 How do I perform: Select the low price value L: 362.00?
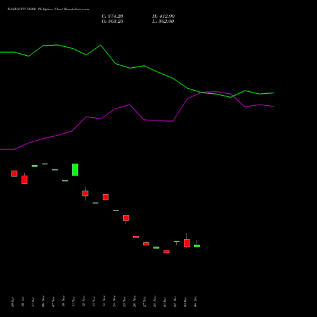(163, 22)
